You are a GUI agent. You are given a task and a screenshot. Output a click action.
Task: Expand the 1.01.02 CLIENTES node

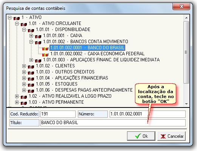tap(24, 66)
